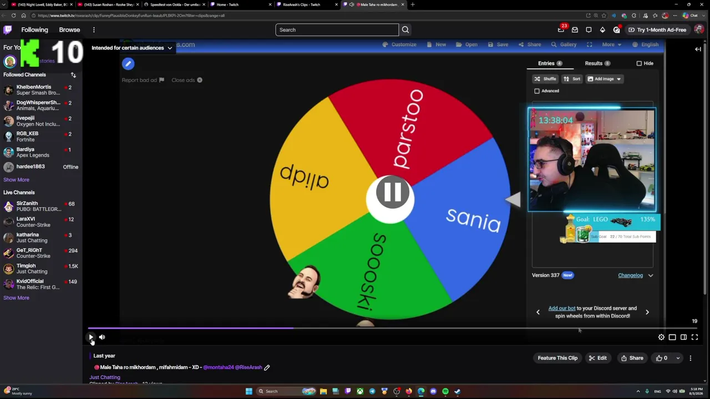Open the Just Chatting category link

pyautogui.click(x=105, y=377)
